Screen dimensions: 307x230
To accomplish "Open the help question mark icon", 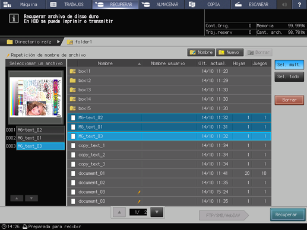I will (x=299, y=4).
